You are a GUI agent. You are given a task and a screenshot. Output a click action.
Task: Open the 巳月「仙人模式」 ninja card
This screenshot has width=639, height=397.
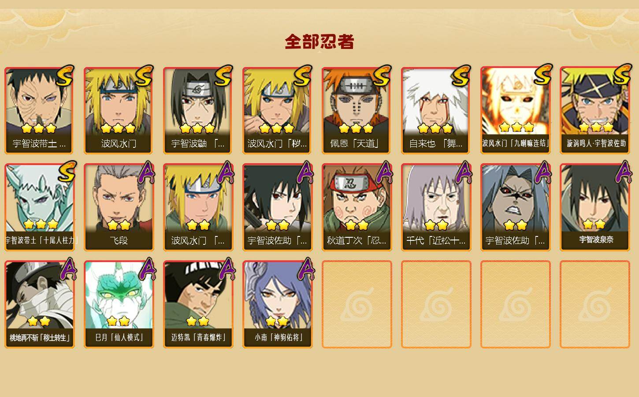click(x=119, y=304)
